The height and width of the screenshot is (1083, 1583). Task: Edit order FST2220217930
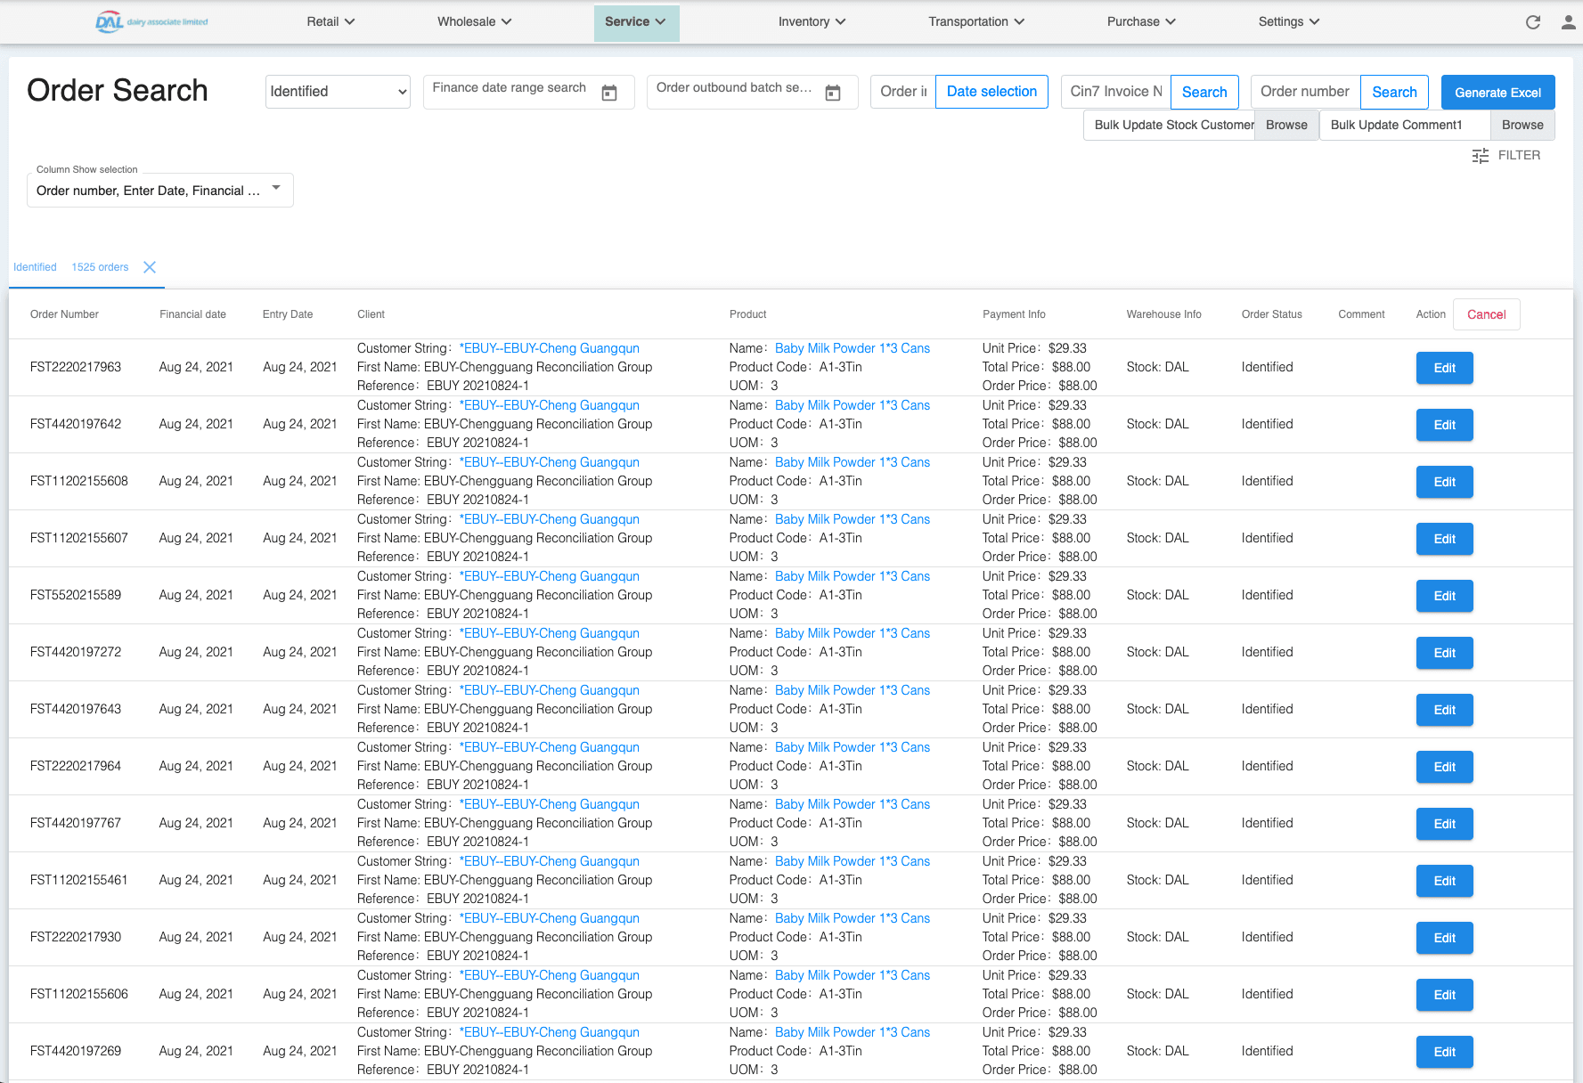(1444, 938)
